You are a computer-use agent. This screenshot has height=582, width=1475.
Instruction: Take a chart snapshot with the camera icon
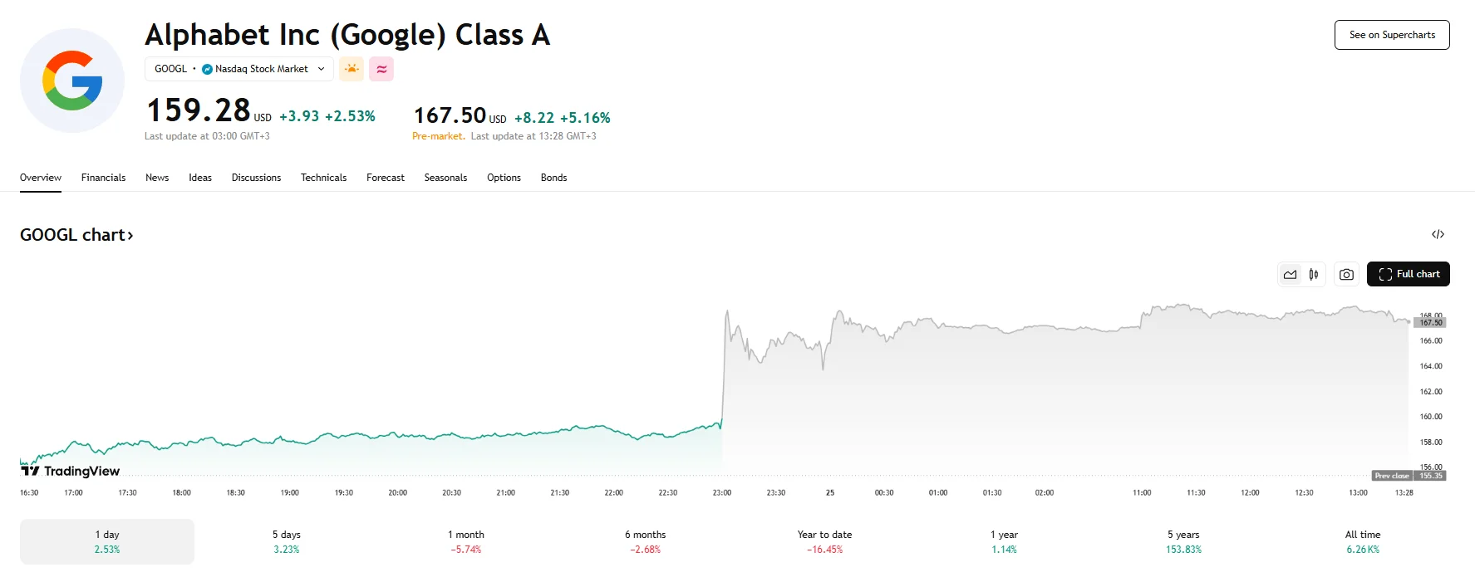click(x=1346, y=274)
